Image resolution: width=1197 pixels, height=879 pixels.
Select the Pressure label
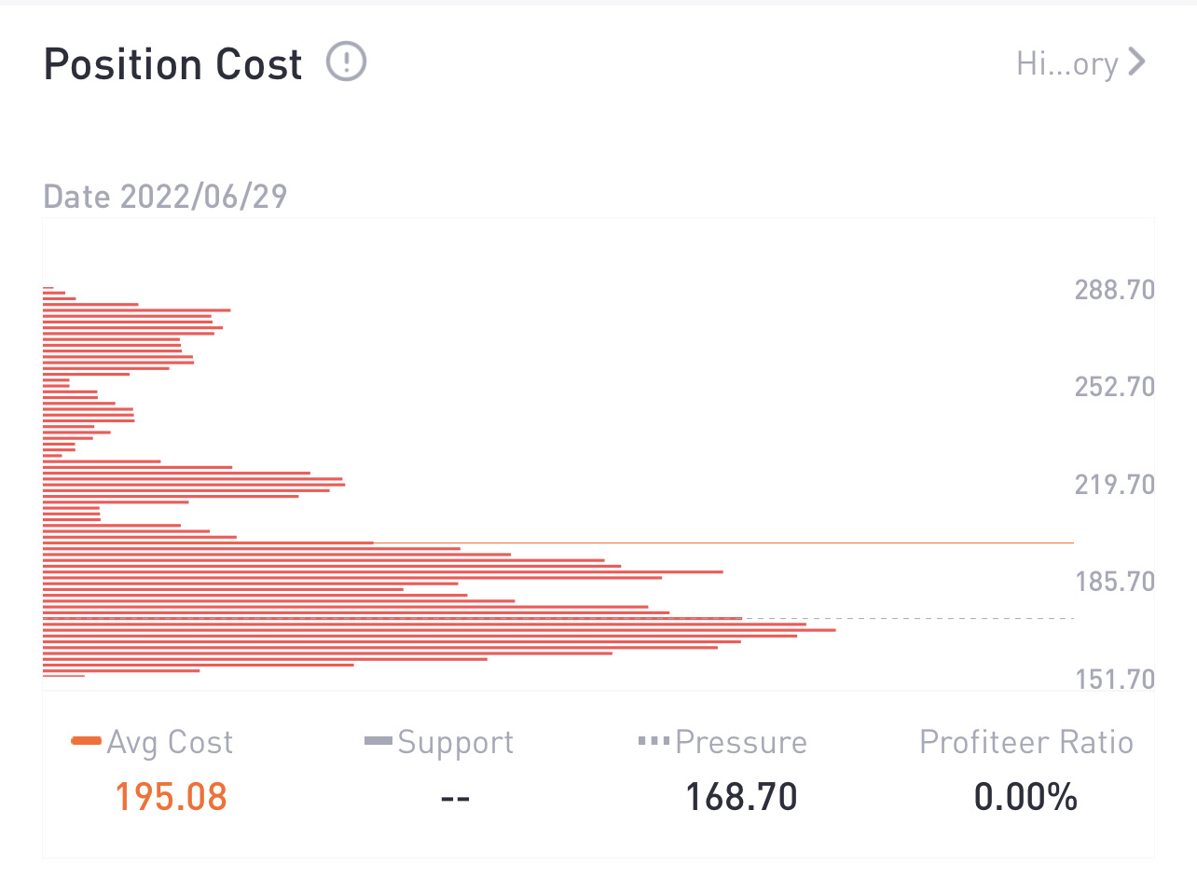click(741, 742)
